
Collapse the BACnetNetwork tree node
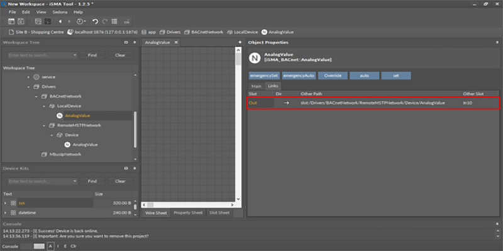[36, 97]
